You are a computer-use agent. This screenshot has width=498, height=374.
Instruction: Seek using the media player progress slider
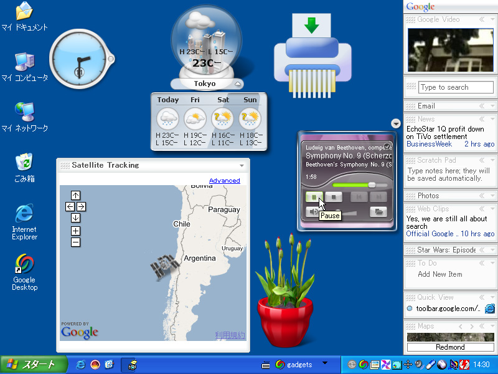tap(360, 185)
